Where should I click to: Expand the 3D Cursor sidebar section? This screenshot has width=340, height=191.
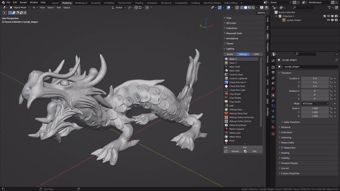[231, 23]
